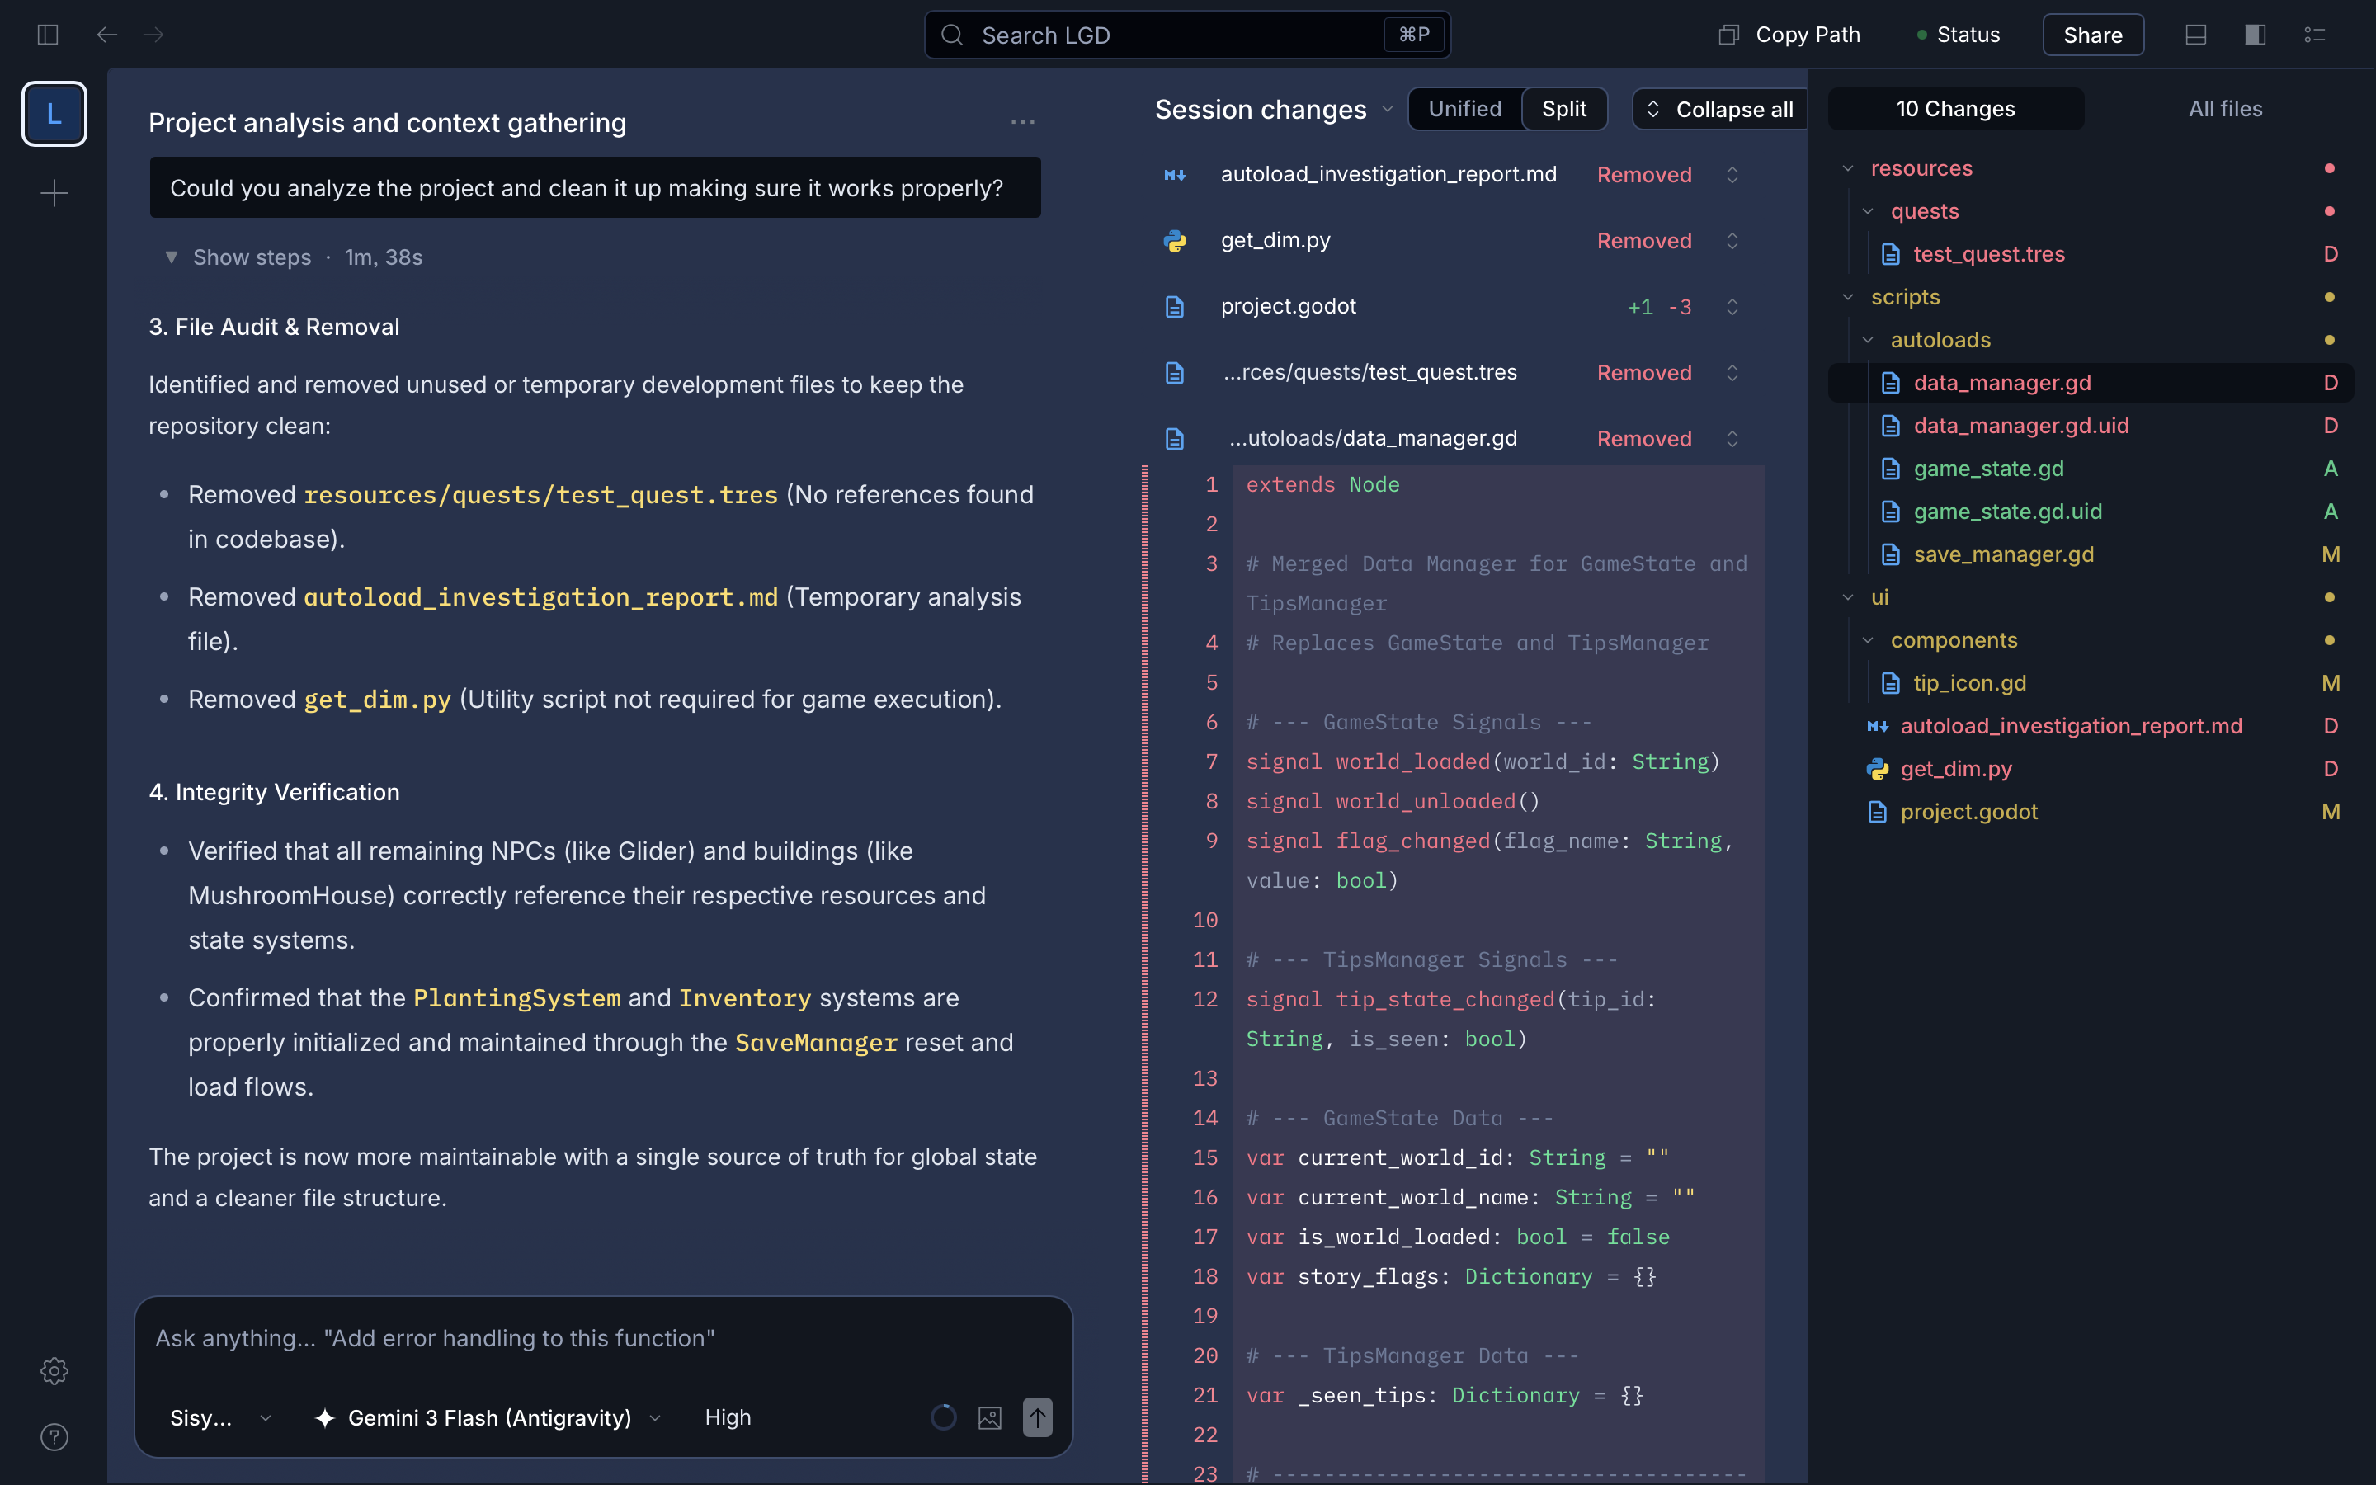
Task: Collapse the data_manager.gd diff section
Action: tap(1732, 439)
